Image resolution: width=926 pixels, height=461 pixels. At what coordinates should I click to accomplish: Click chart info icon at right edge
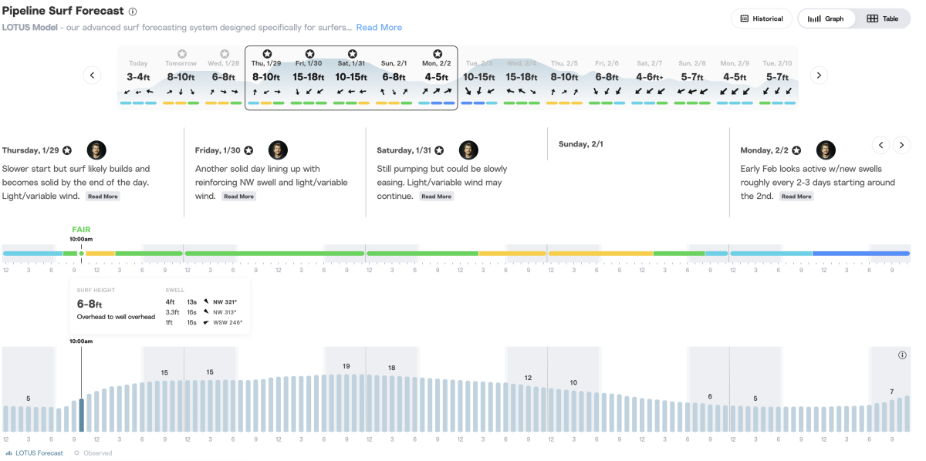pos(902,355)
